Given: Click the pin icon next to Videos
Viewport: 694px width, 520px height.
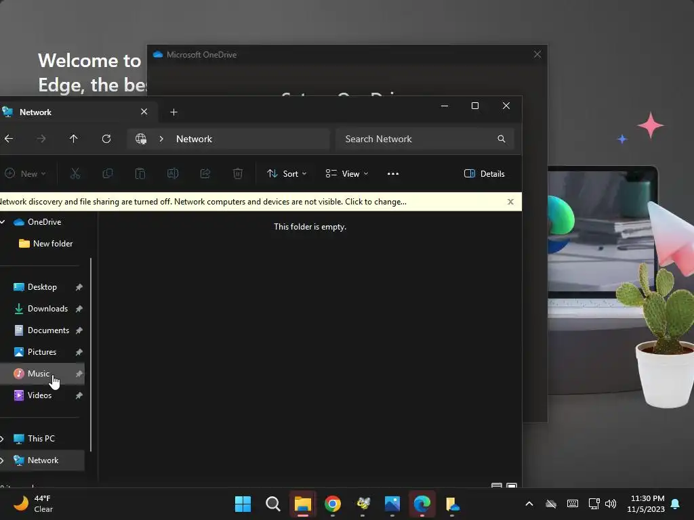Looking at the screenshot, I should [x=79, y=395].
